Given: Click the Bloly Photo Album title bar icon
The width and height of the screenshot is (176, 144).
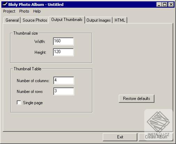Looking at the screenshot, I should (5, 5).
